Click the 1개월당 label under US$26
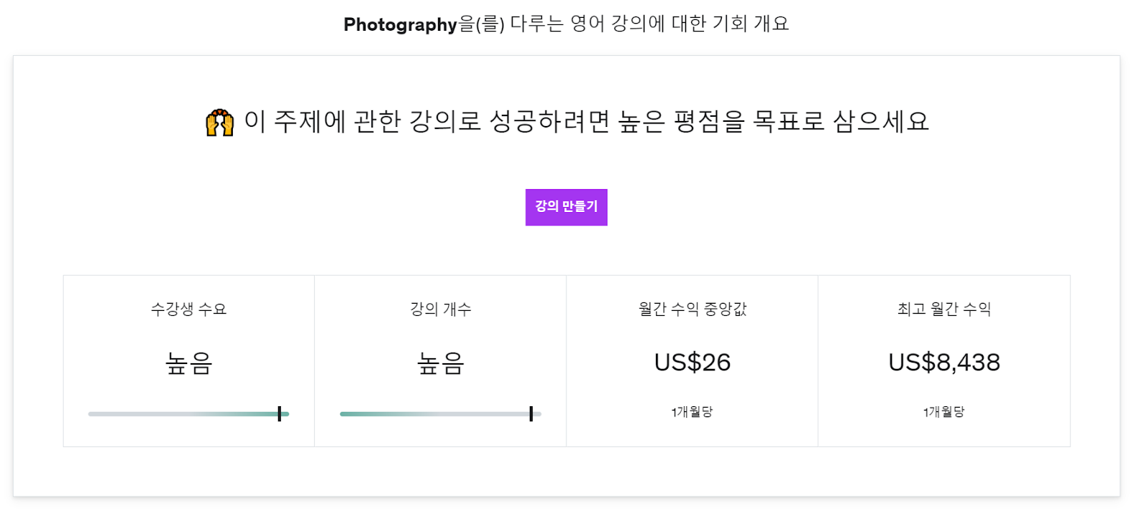This screenshot has height=518, width=1147. pyautogui.click(x=692, y=411)
